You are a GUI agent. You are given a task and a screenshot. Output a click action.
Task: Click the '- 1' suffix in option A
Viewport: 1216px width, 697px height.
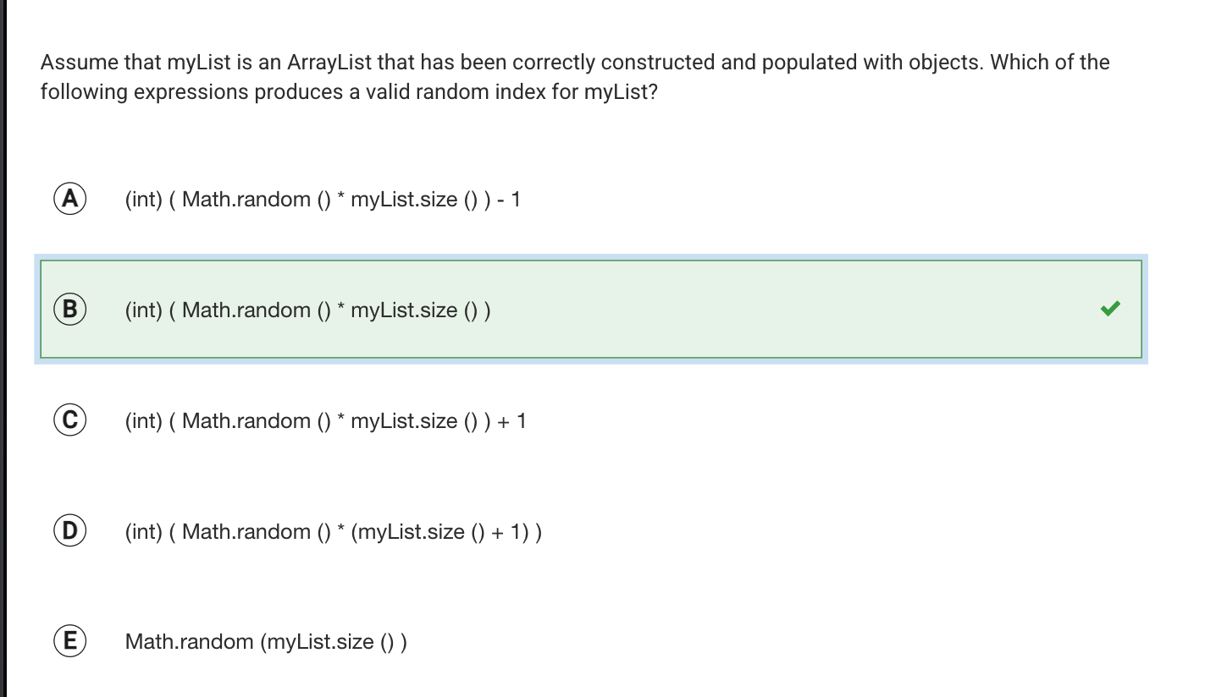[510, 200]
